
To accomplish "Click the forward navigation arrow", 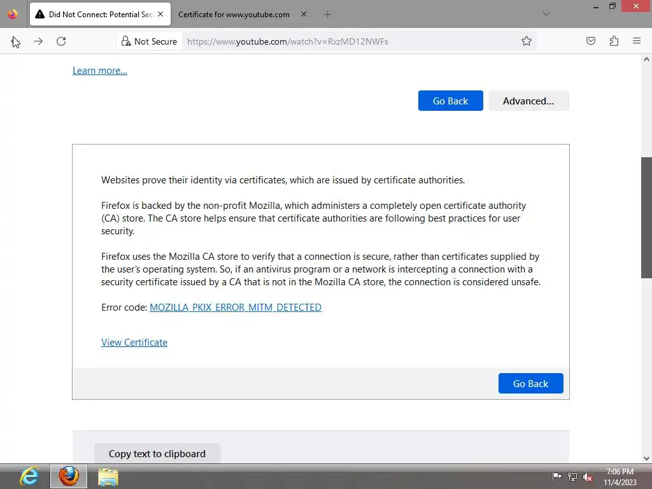I will tap(38, 41).
